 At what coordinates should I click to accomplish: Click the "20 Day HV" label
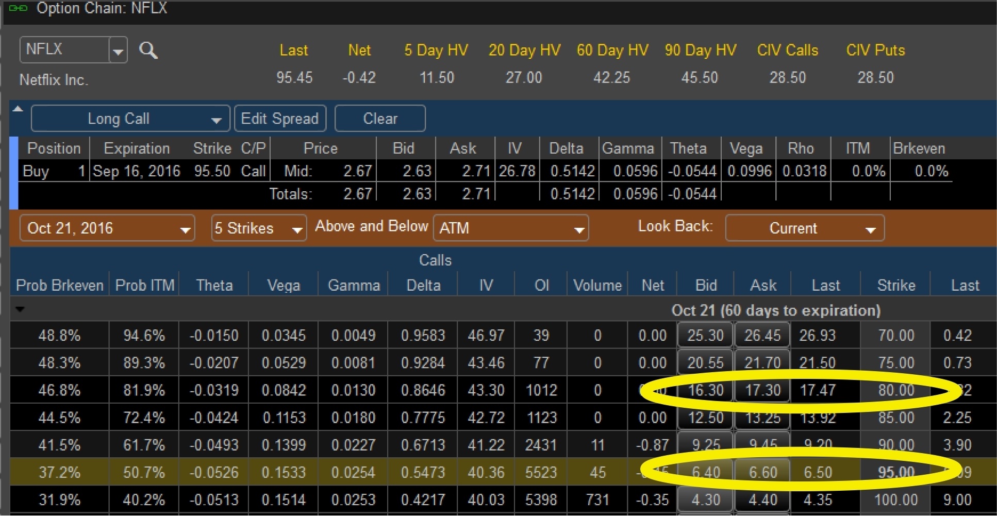click(x=524, y=50)
